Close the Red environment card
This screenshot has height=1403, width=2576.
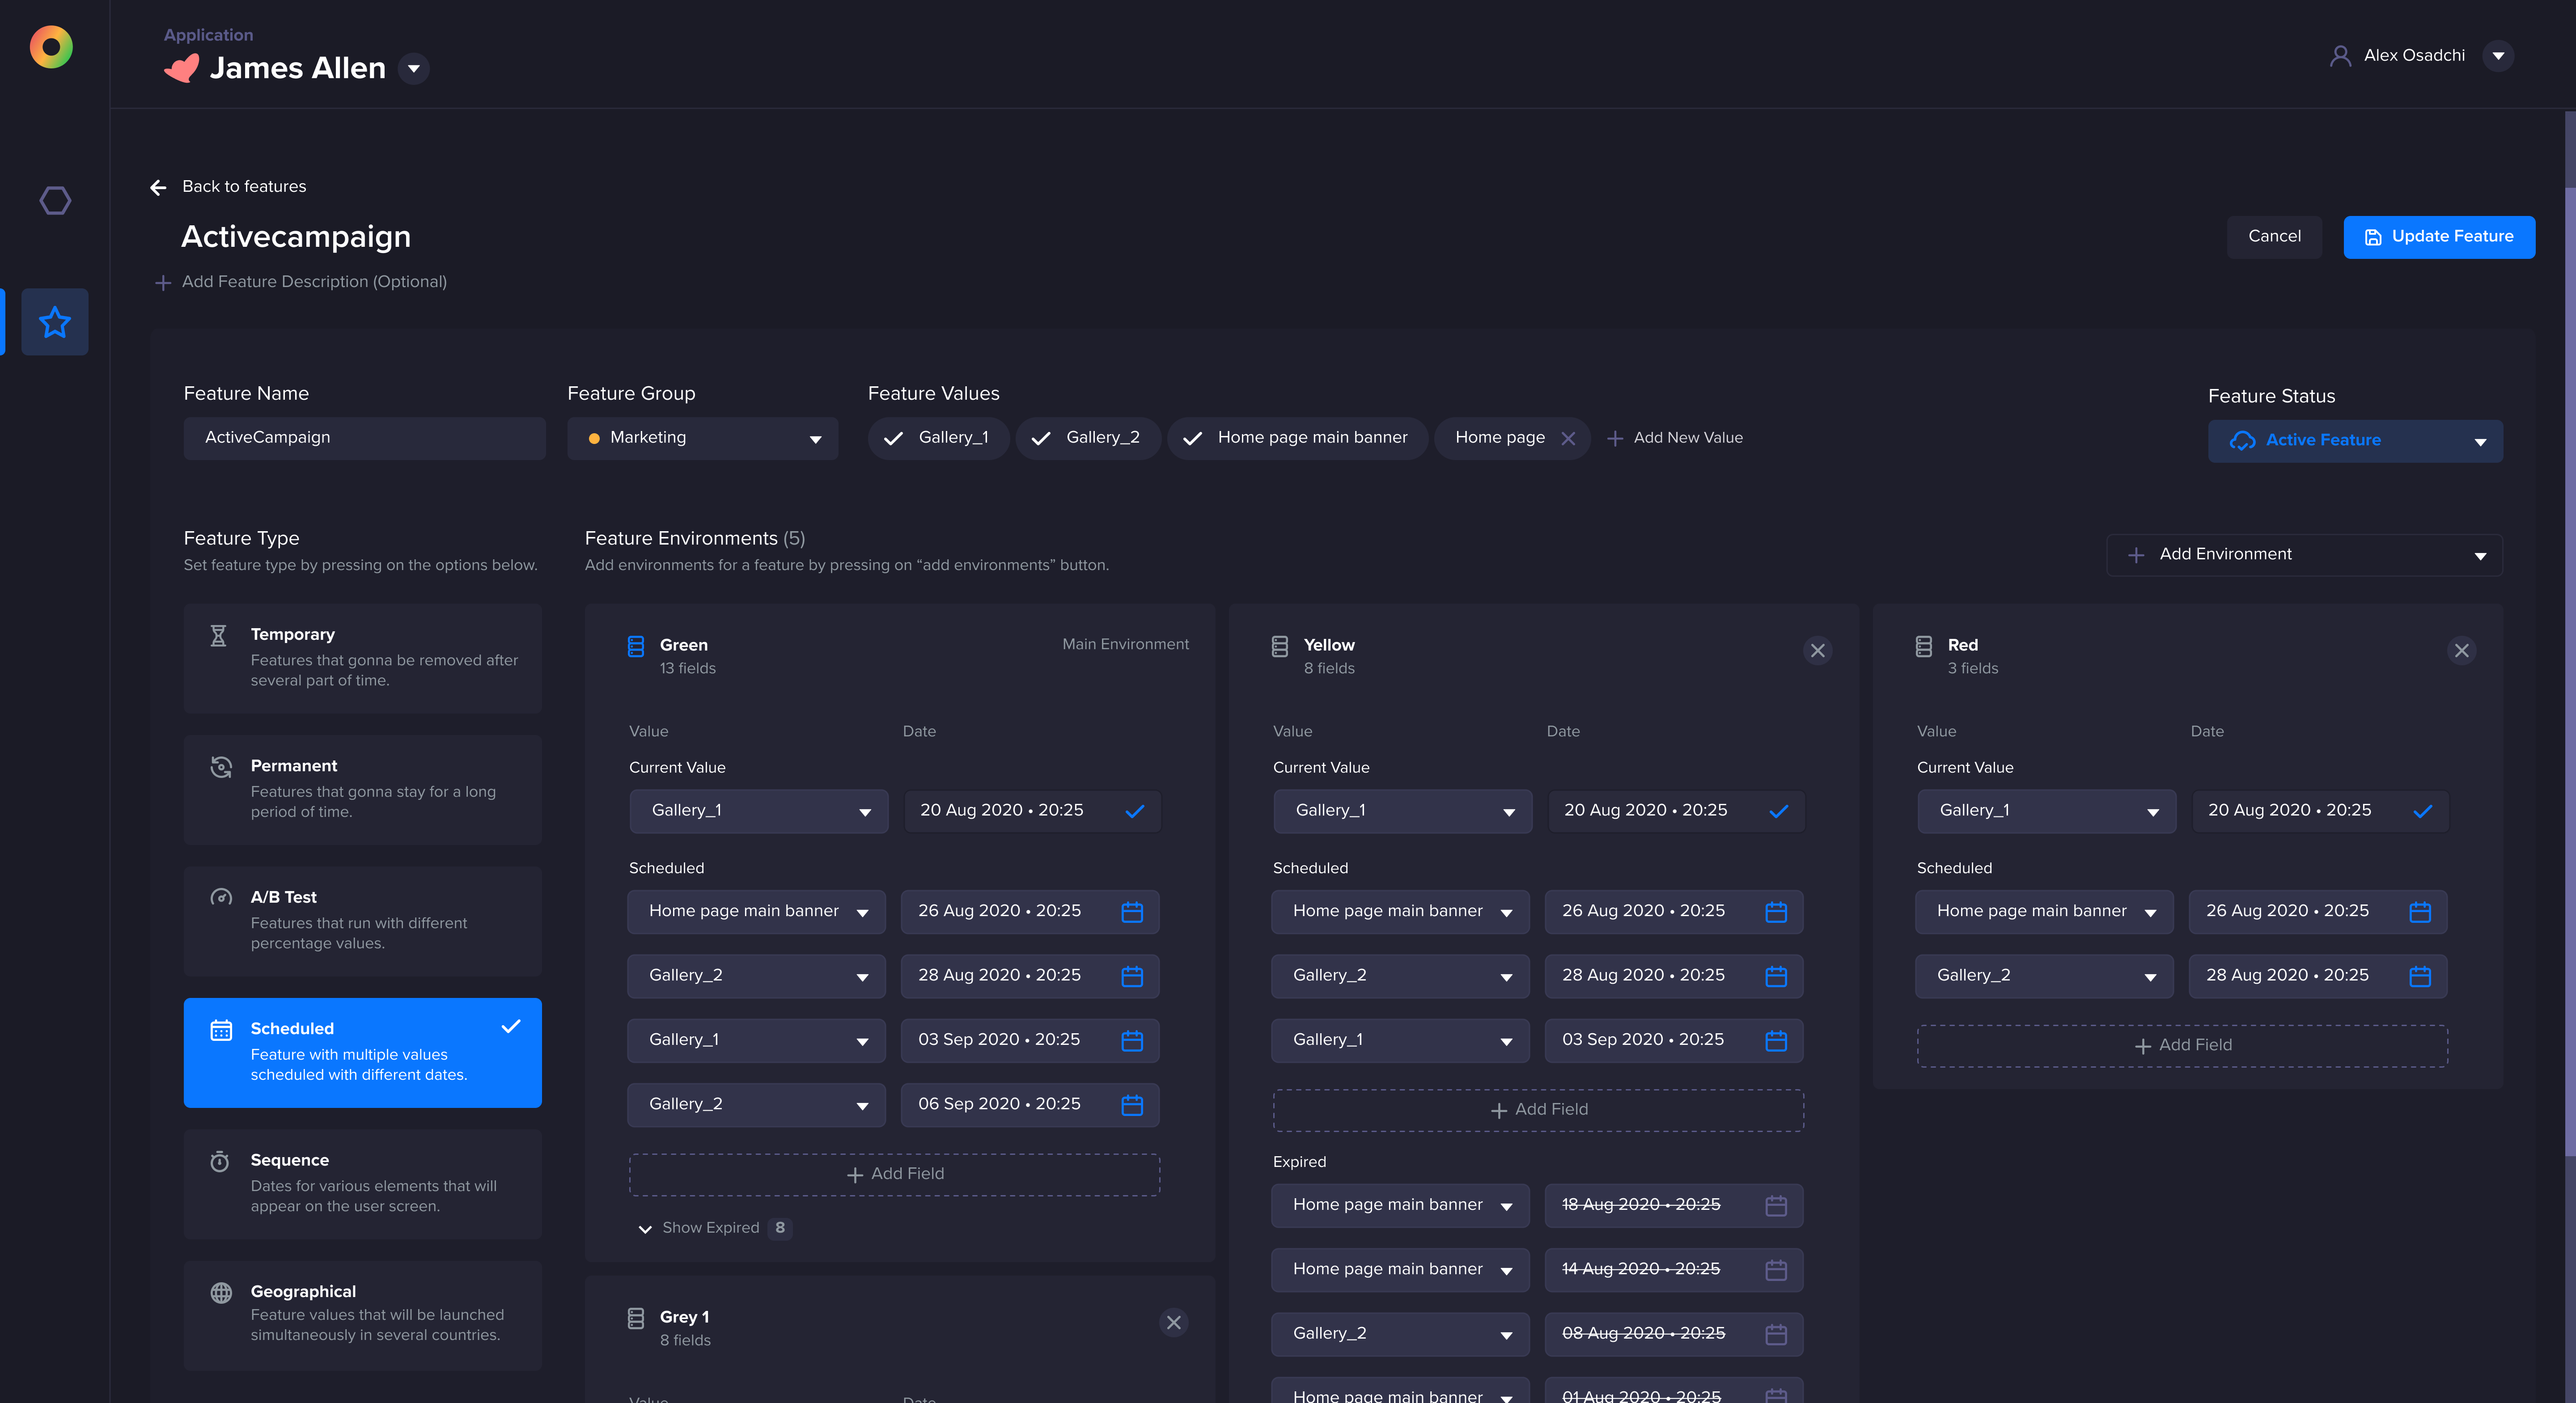[x=2461, y=651]
